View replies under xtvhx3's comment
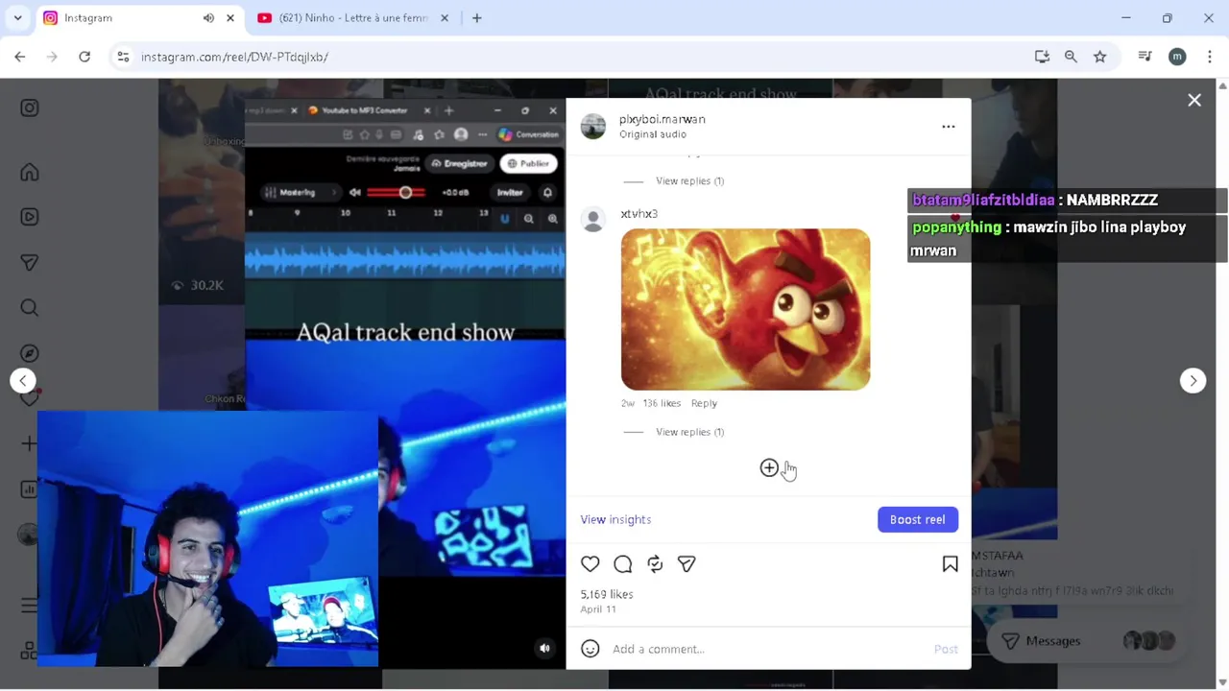1229x691 pixels. click(x=689, y=432)
